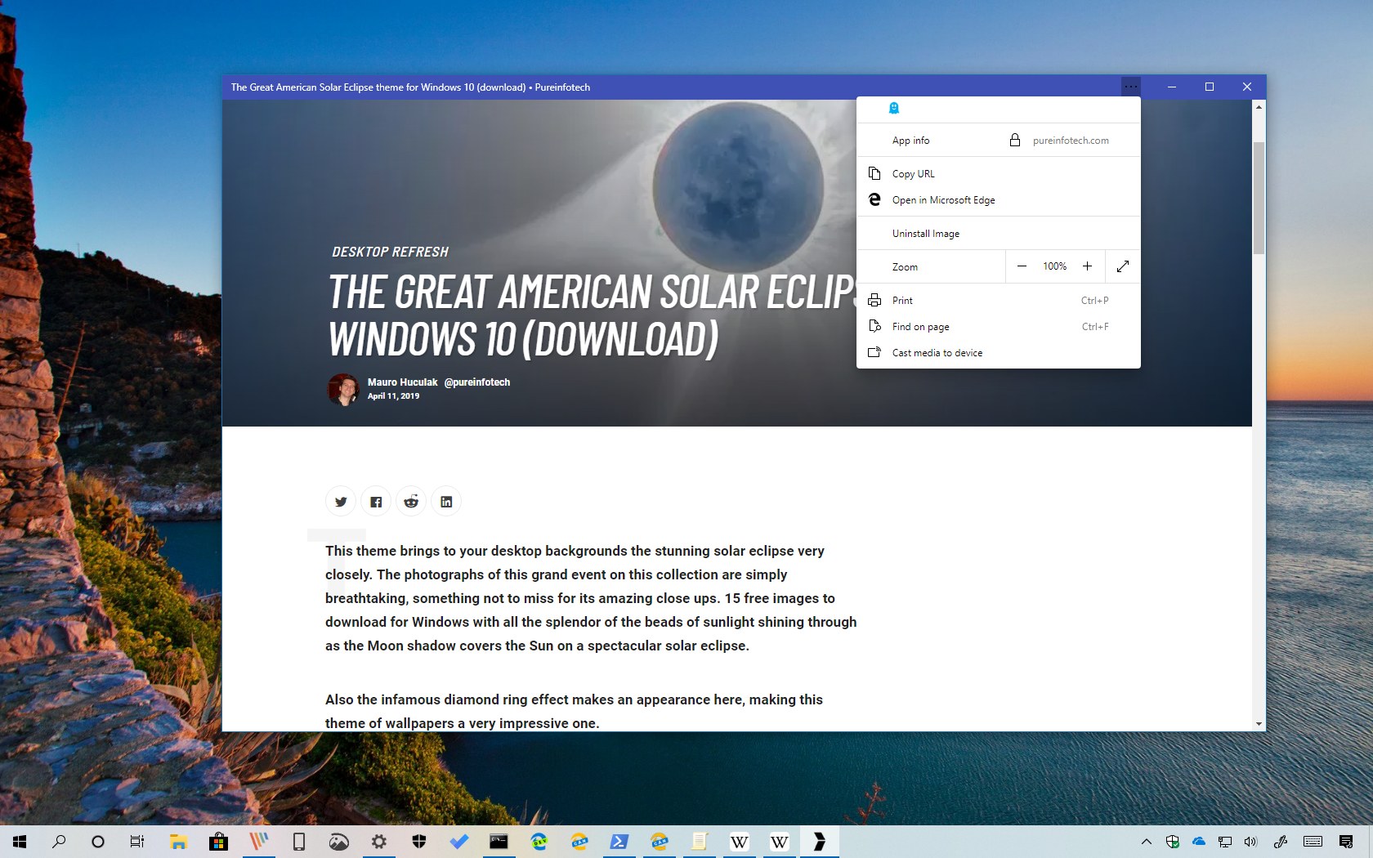The image size is (1373, 858).
Task: Open the touch keyboard tray icon
Action: [1313, 842]
